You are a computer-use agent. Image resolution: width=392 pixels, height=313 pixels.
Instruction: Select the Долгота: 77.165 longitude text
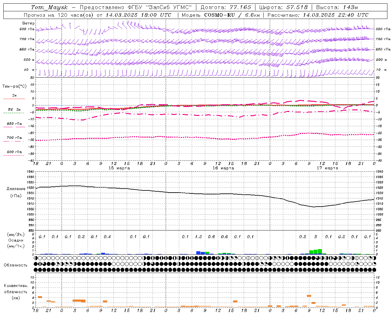pyautogui.click(x=226, y=7)
